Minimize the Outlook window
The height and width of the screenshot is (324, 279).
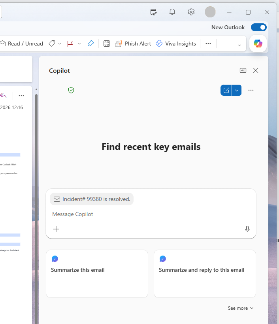coord(229,12)
